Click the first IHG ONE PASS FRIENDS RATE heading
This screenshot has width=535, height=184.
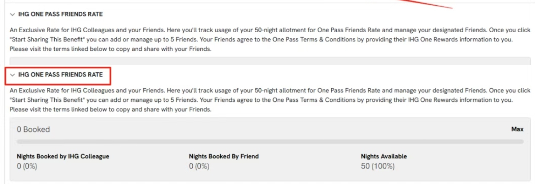click(60, 15)
